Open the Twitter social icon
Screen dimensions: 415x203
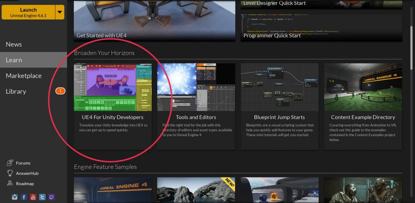(43, 197)
